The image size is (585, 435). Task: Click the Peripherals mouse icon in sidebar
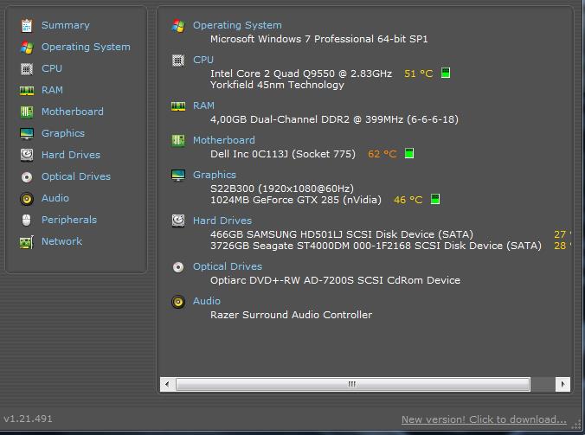pyautogui.click(x=27, y=220)
